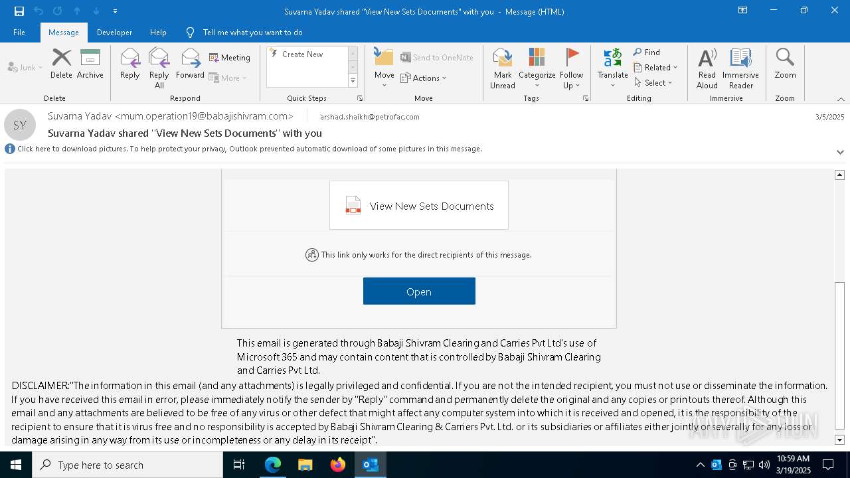
Task: Open the Tags dialog launcher
Action: pyautogui.click(x=586, y=98)
